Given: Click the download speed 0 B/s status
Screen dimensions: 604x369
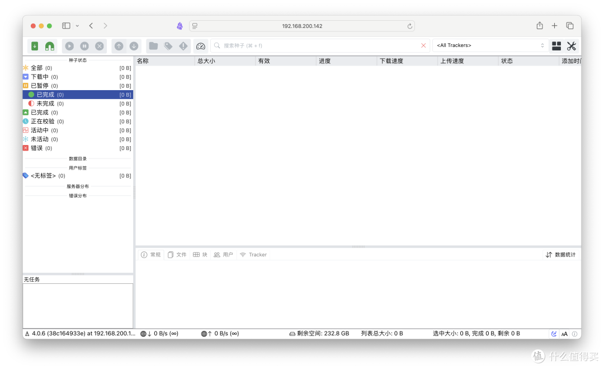Looking at the screenshot, I should tap(159, 334).
